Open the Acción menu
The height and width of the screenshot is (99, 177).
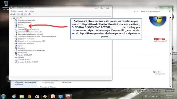(21, 11)
